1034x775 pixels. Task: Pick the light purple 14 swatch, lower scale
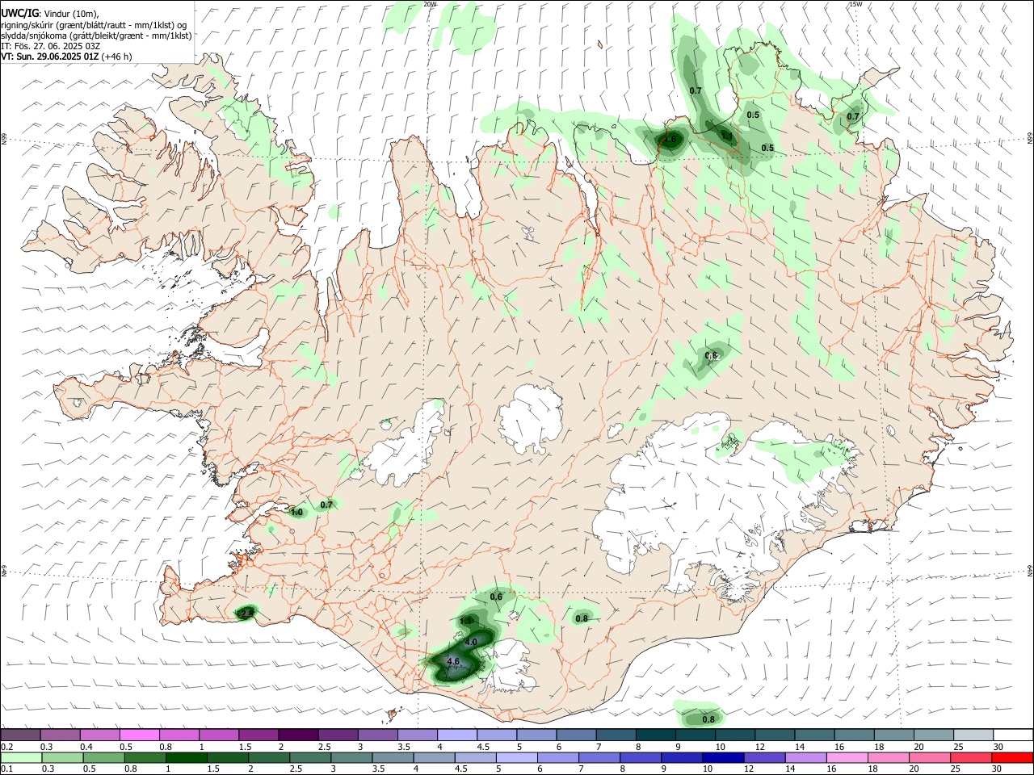pyautogui.click(x=805, y=757)
